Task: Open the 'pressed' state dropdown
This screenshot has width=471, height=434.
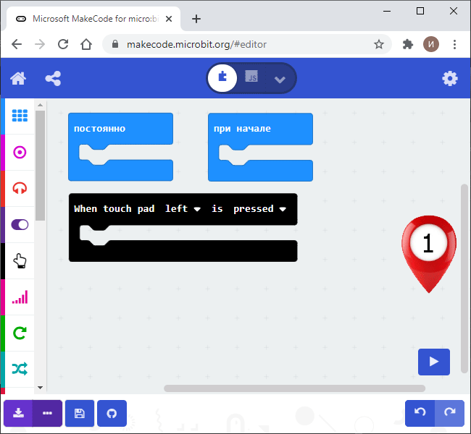Action: [259, 209]
